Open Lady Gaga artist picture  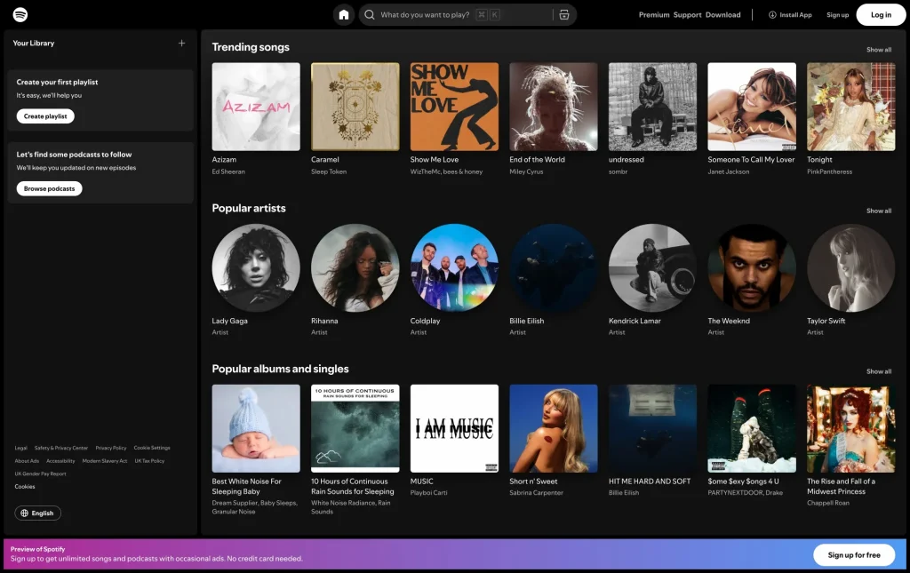(256, 267)
